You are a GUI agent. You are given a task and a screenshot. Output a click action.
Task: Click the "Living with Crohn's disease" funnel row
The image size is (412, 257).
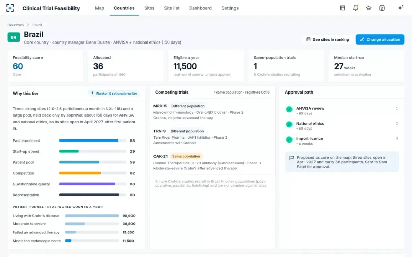point(74,216)
